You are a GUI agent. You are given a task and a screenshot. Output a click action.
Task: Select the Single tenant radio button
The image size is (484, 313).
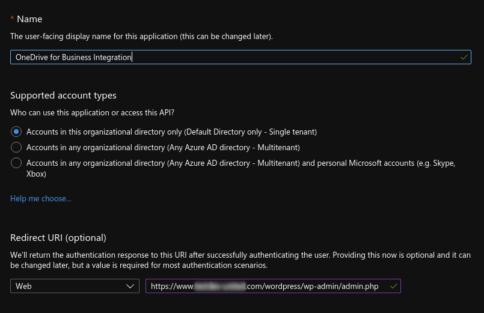pyautogui.click(x=16, y=132)
